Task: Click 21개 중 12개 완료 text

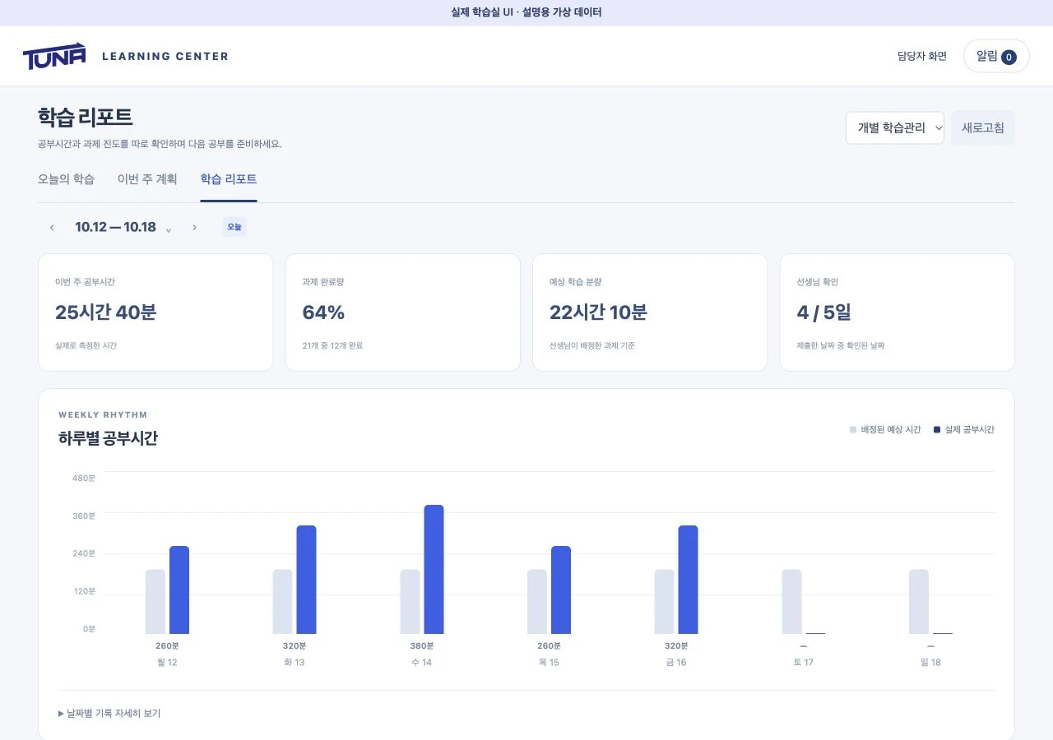Action: [332, 345]
